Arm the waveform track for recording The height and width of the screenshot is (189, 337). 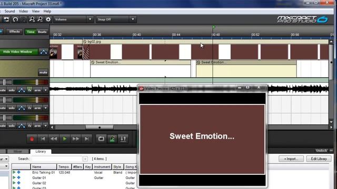point(37,90)
